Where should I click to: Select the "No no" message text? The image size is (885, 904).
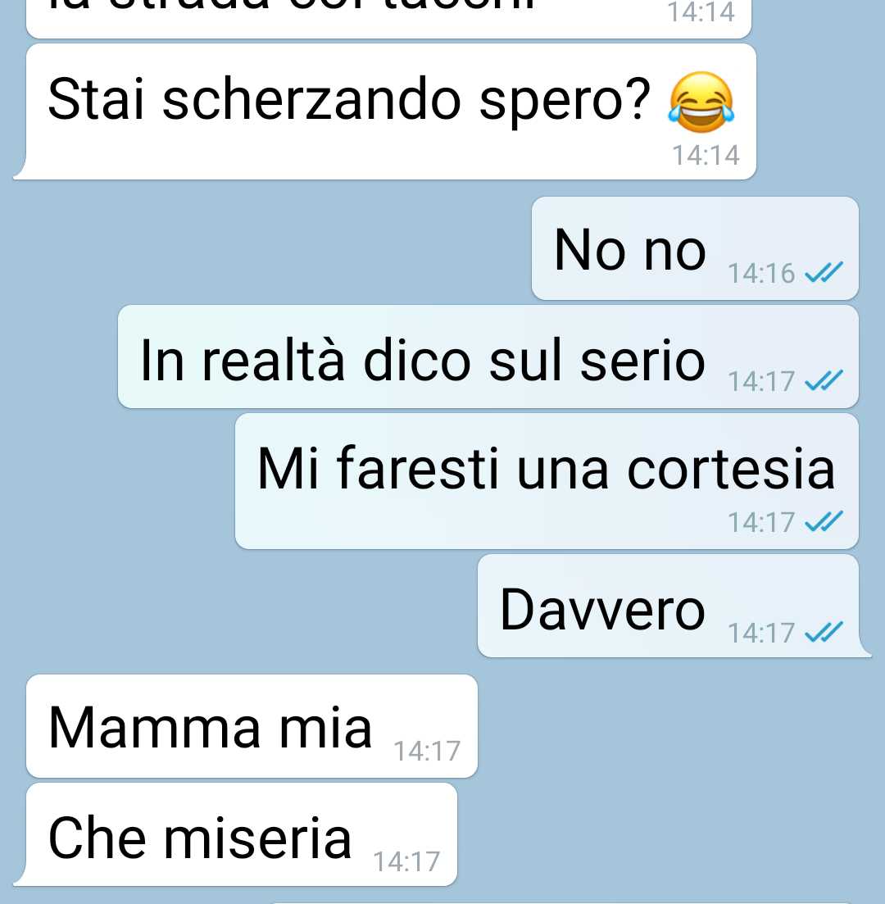point(629,250)
